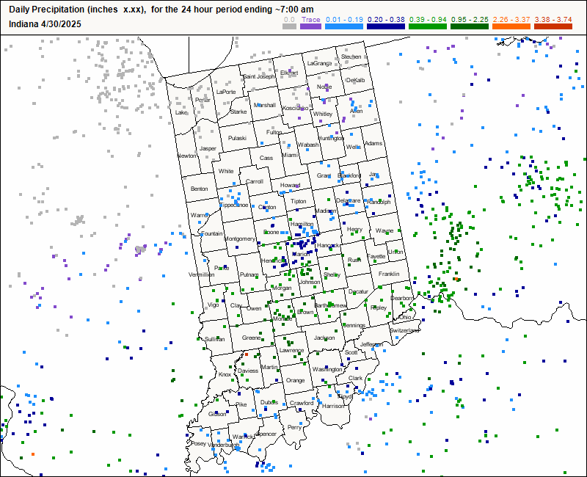Select the Lake county label

tap(181, 112)
